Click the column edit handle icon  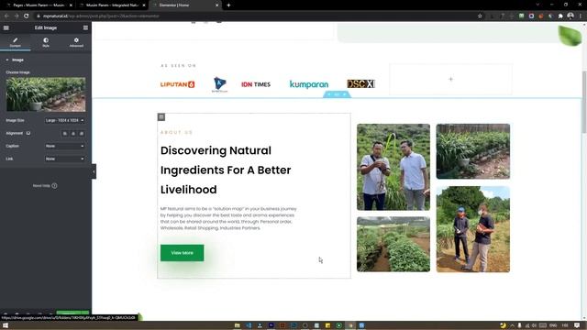point(161,117)
